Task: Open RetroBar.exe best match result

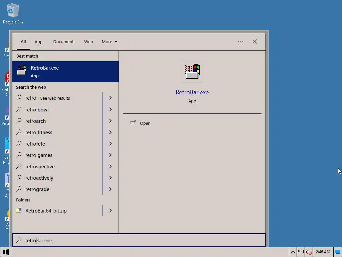Action: pyautogui.click(x=65, y=72)
